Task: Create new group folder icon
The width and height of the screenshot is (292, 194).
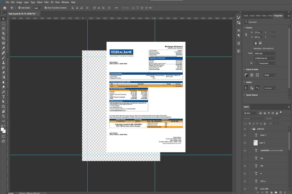Action: click(276, 192)
